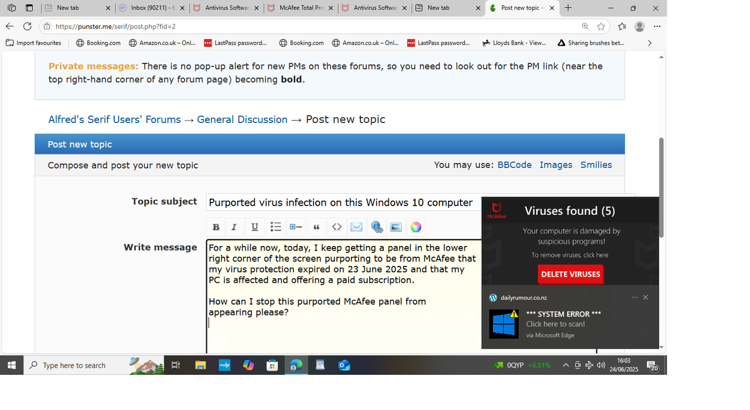This screenshot has width=750, height=410.
Task: Open the Edge profile avatar
Action: click(x=640, y=26)
